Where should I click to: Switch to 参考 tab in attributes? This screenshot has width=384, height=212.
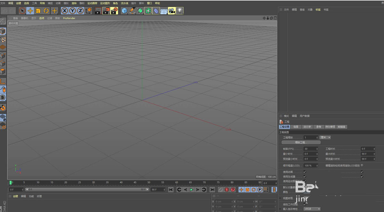(318, 127)
